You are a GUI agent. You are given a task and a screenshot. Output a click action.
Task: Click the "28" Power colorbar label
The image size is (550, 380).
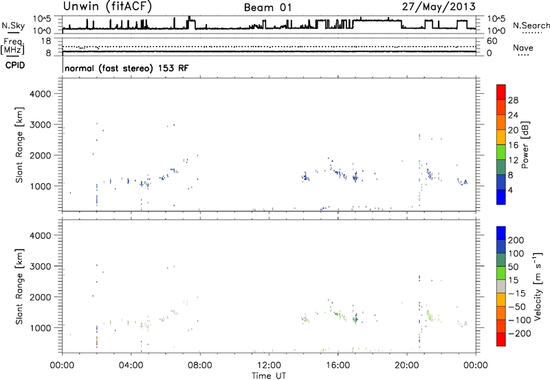(x=513, y=100)
